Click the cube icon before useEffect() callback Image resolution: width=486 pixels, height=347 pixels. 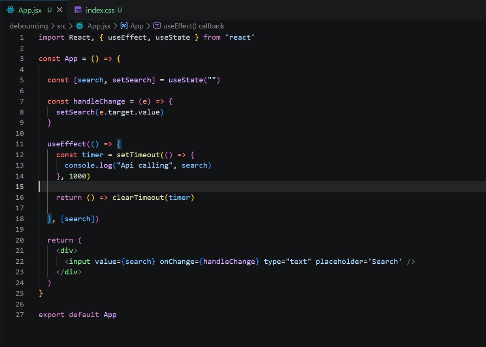pos(157,26)
